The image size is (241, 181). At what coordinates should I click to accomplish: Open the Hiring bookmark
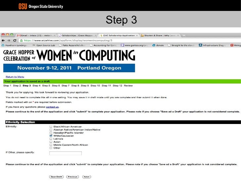click(236, 45)
